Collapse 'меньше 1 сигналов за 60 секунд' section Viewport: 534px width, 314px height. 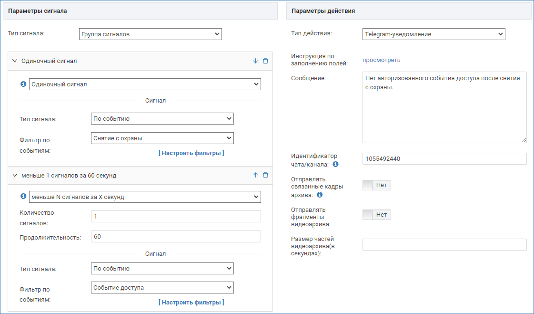point(15,175)
